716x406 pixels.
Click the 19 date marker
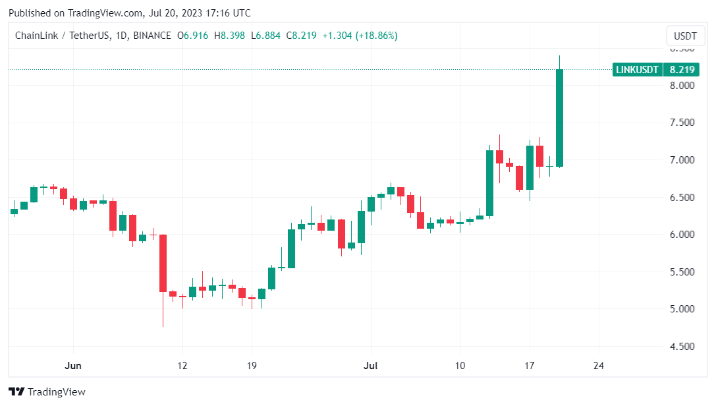[x=252, y=365]
